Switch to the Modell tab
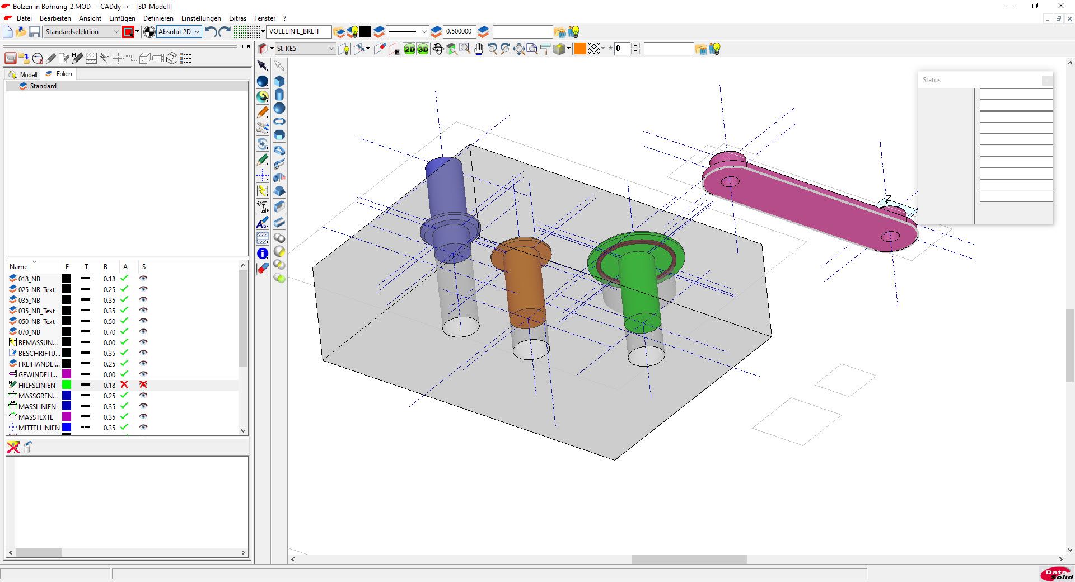This screenshot has height=582, width=1075. point(24,74)
